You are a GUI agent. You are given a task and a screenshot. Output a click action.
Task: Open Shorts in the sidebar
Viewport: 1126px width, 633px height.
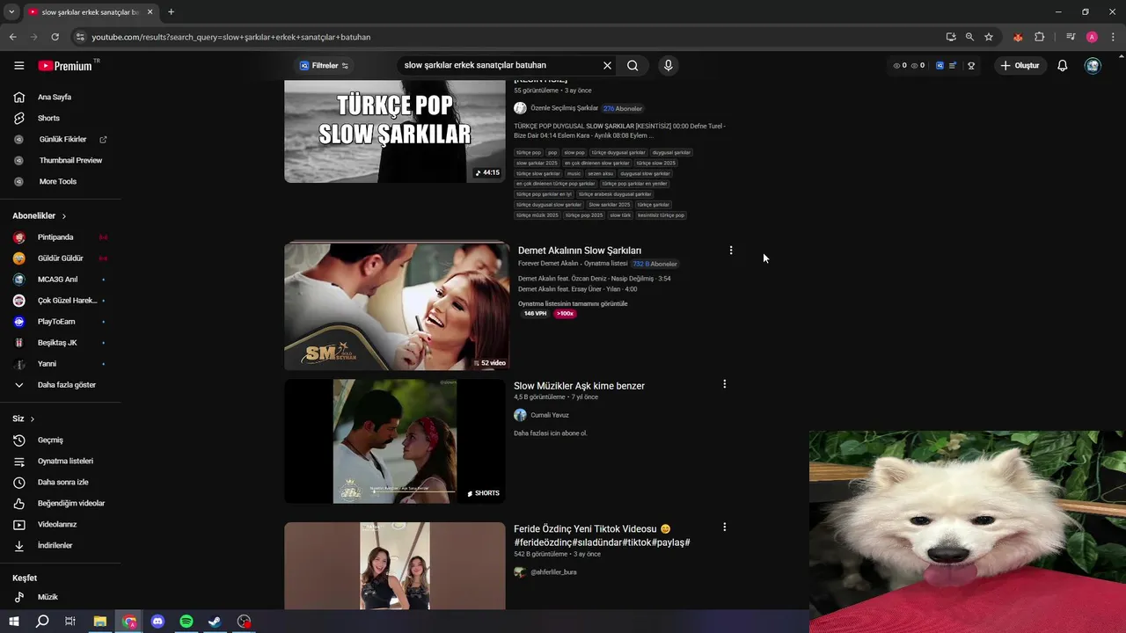48,119
